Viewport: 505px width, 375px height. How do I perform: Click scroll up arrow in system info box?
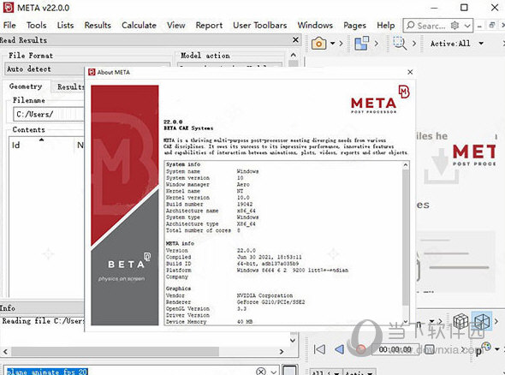coord(406,165)
